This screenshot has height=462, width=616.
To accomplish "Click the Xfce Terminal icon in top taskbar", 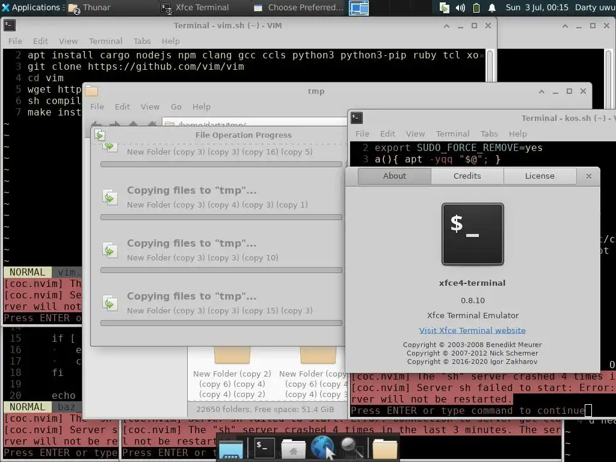I will point(167,8).
